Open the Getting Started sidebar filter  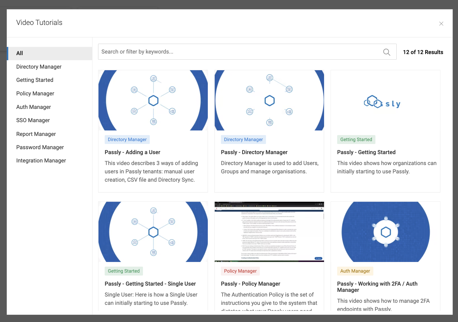pyautogui.click(x=35, y=80)
